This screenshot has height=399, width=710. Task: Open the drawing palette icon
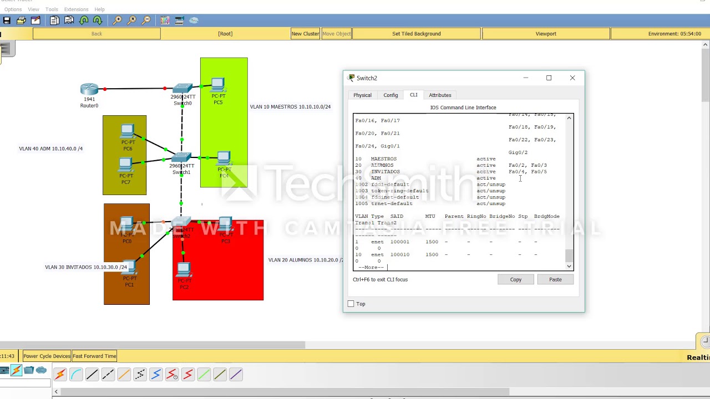coord(165,21)
